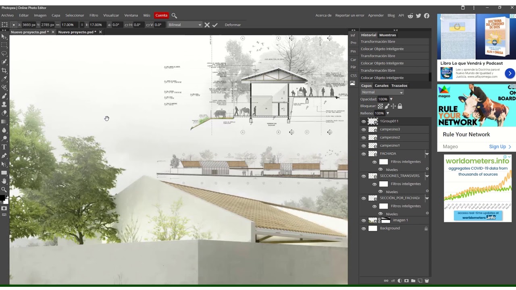Toggle visibility of FACHADA layer

(x=364, y=154)
